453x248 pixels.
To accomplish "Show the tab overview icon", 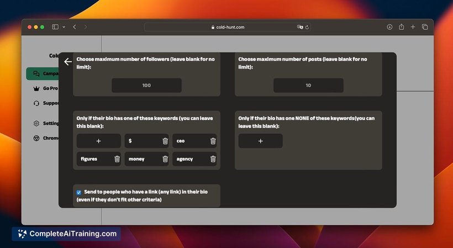I will point(425,27).
